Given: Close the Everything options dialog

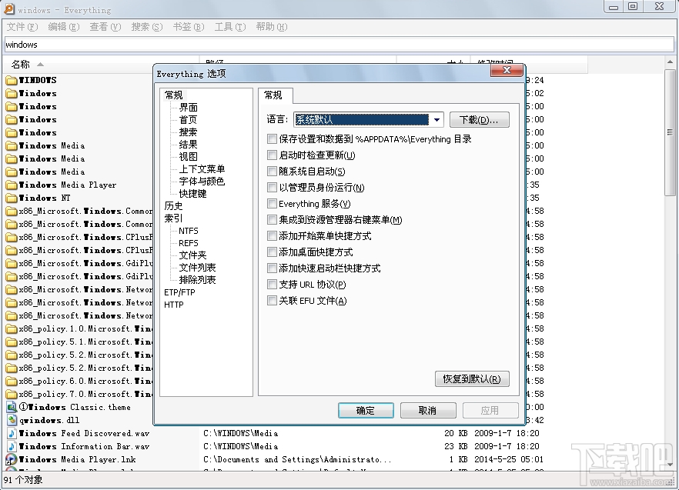Looking at the screenshot, I should pos(507,71).
